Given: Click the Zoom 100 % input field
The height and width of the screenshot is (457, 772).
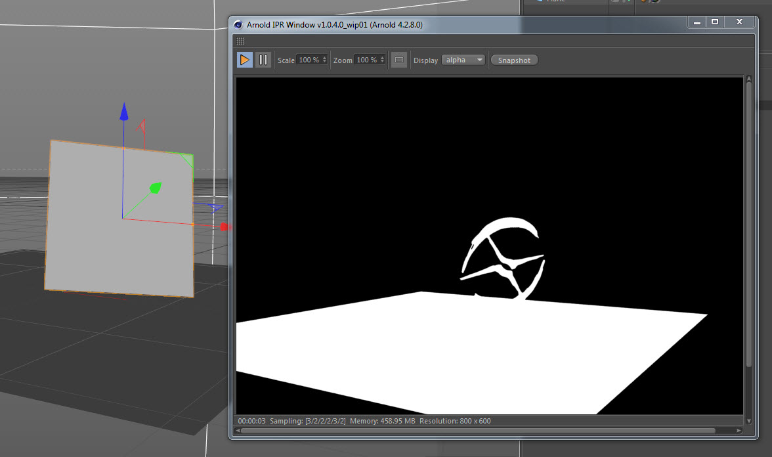Looking at the screenshot, I should coord(366,60).
